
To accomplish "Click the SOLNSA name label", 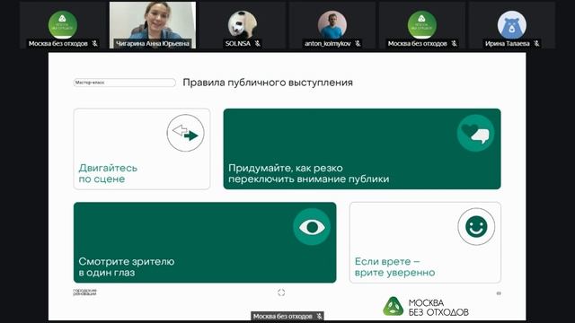I will 237,43.
